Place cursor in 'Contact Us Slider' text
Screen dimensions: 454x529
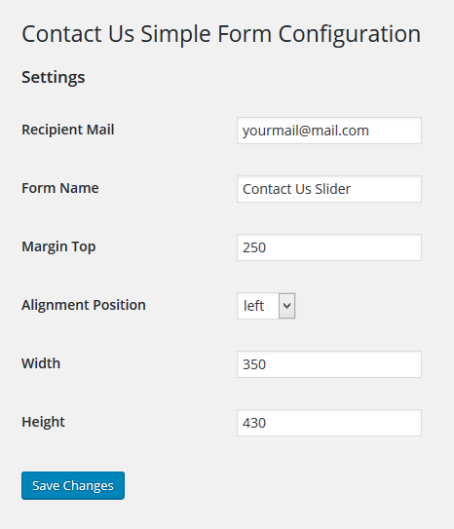[x=296, y=189]
